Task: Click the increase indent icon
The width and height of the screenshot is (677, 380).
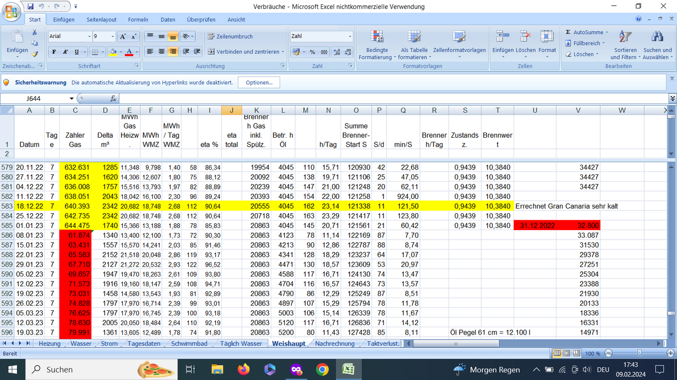Action: click(197, 52)
